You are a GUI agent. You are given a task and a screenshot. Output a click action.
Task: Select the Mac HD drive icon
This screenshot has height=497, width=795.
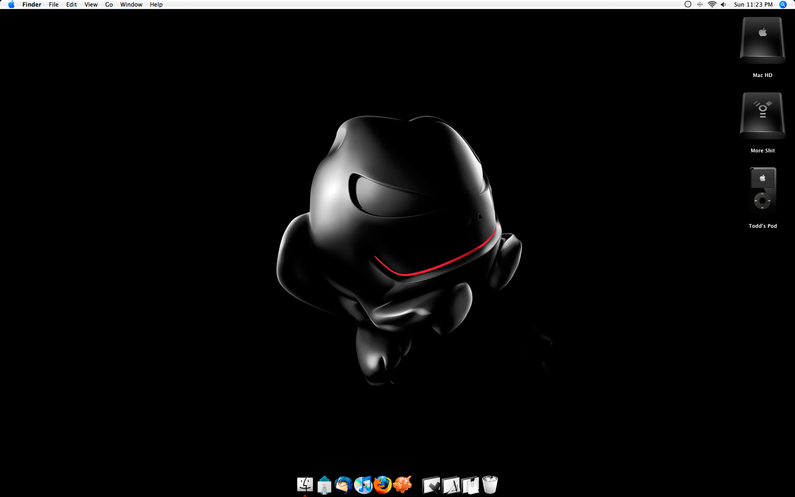[x=763, y=40]
